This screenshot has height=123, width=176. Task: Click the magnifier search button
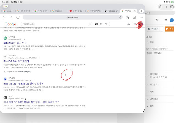tap(106, 24)
